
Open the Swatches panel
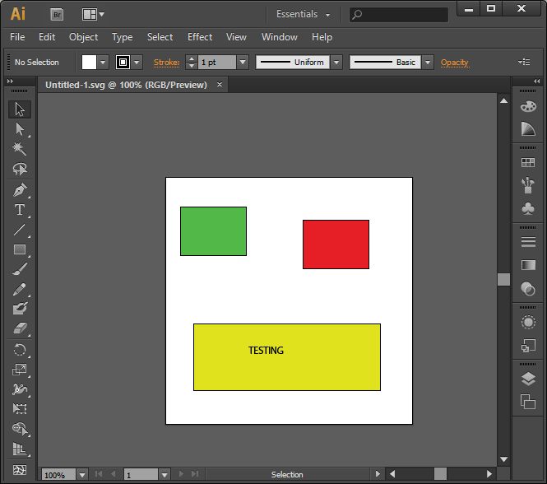pyautogui.click(x=528, y=162)
